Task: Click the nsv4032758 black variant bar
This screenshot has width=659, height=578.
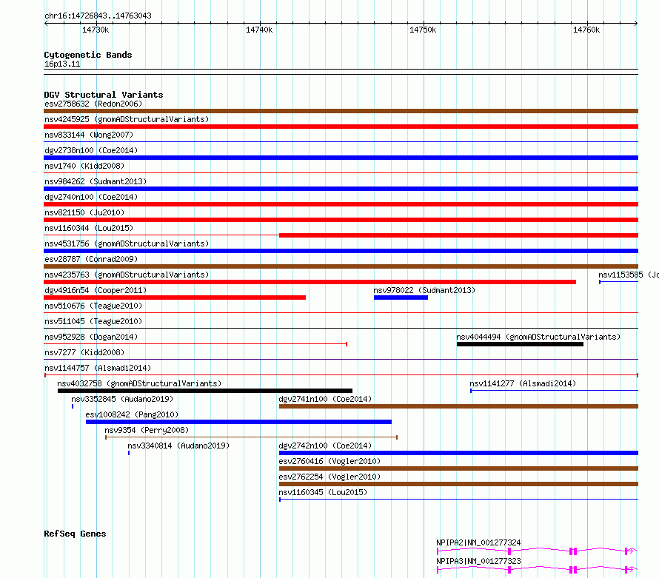Action: tap(205, 391)
